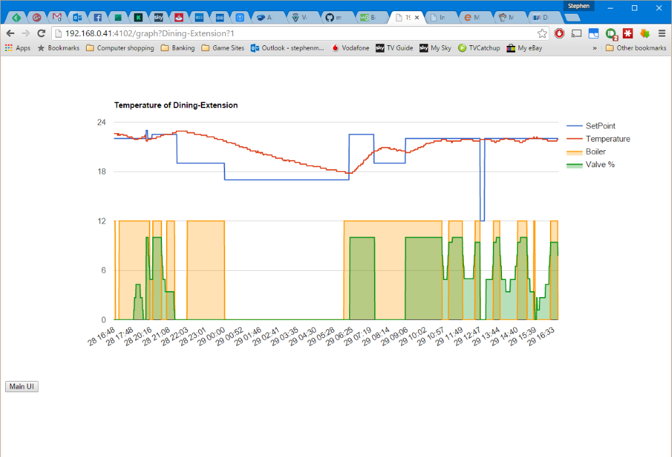Screen dimensions: 672x457
Task: Switch to the Sky tab
Action: [x=159, y=18]
